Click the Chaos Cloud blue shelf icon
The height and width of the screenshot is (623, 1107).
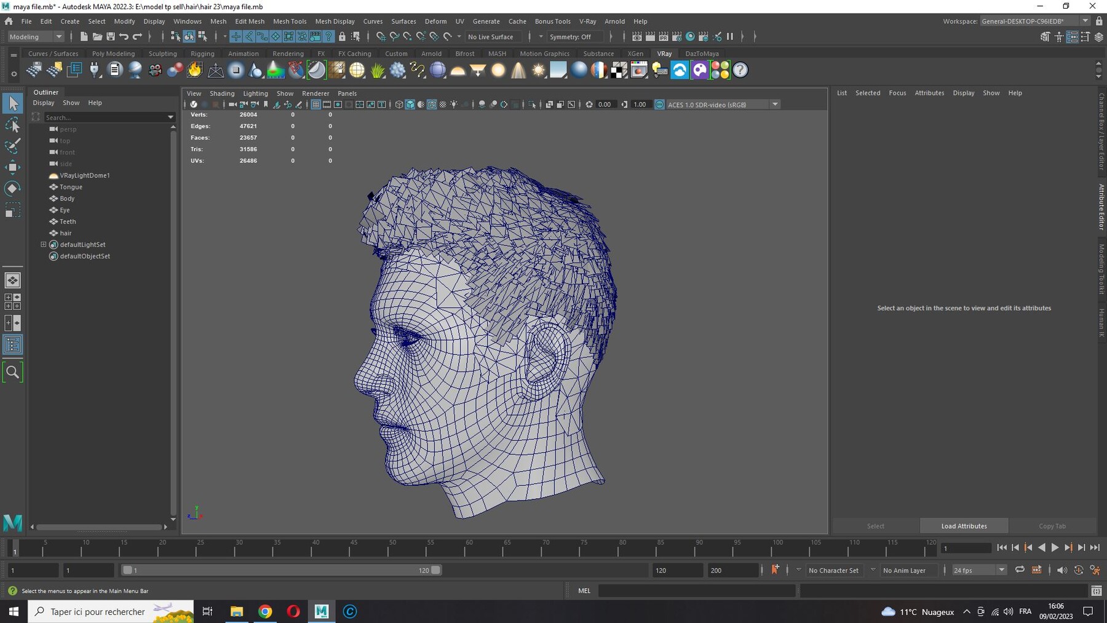tap(680, 70)
